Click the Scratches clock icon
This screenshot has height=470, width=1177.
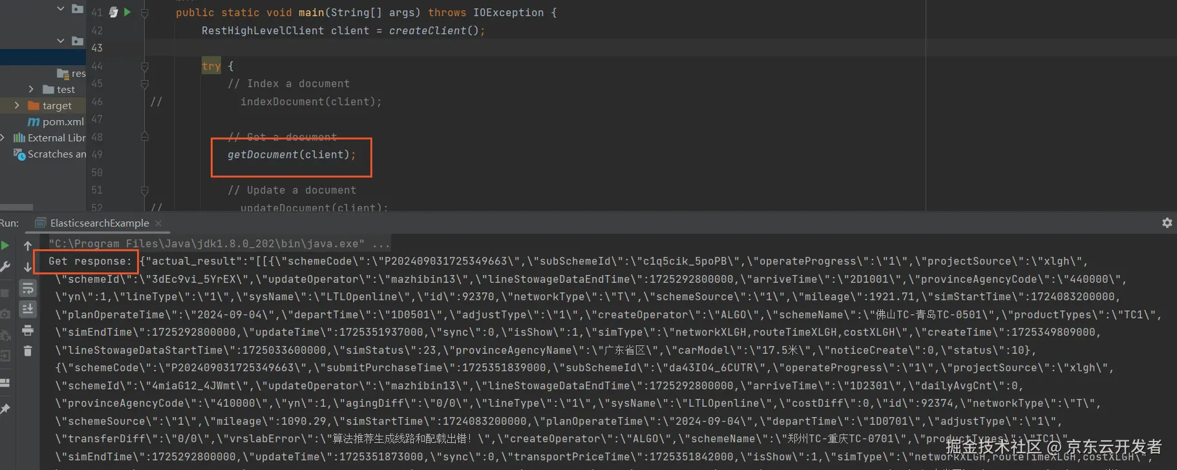[x=19, y=154]
